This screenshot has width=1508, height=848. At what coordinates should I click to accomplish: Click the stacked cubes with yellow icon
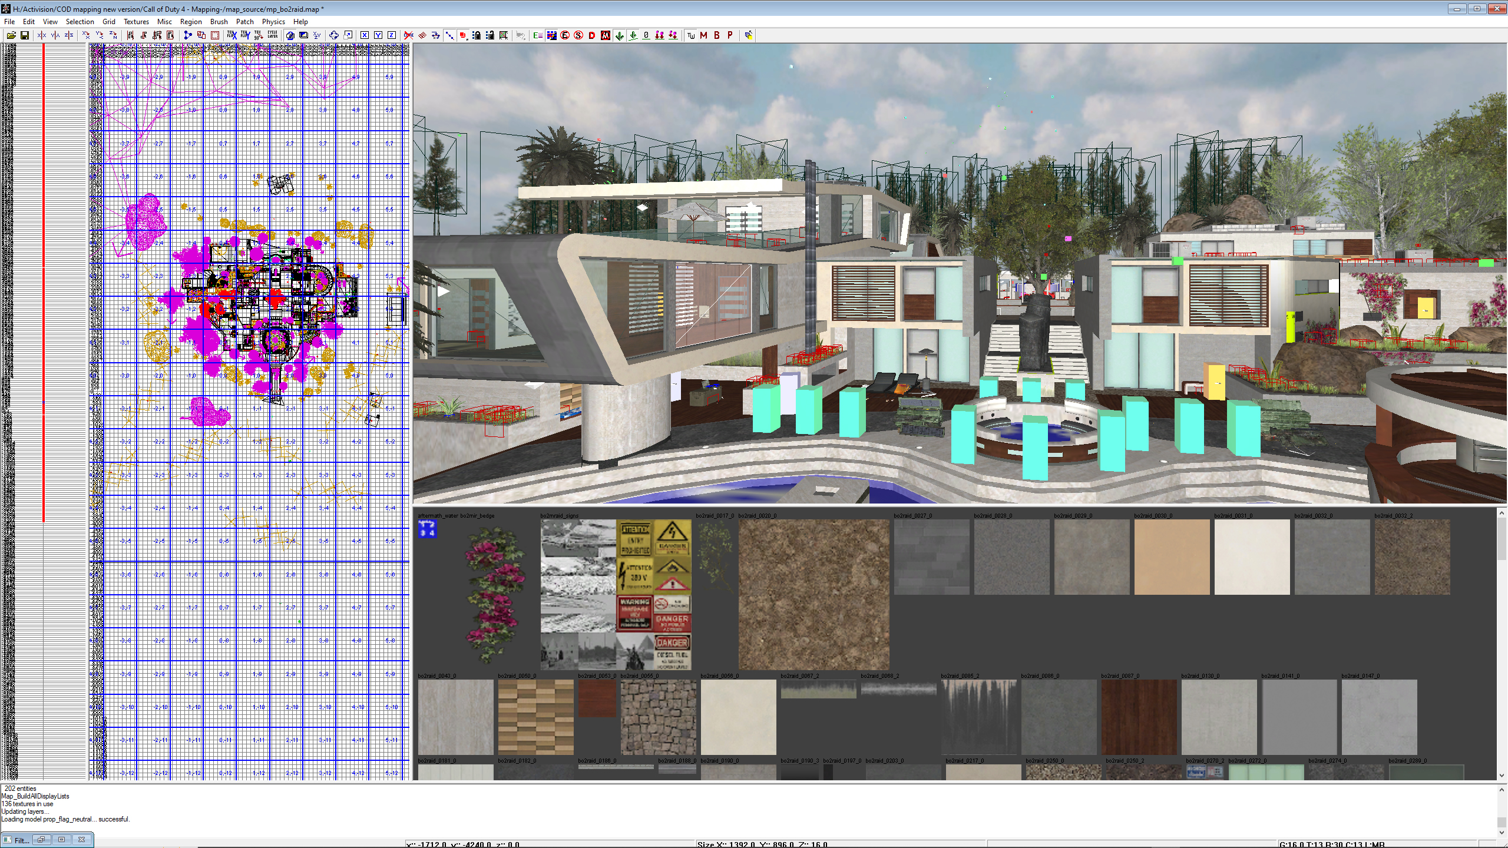click(x=749, y=35)
